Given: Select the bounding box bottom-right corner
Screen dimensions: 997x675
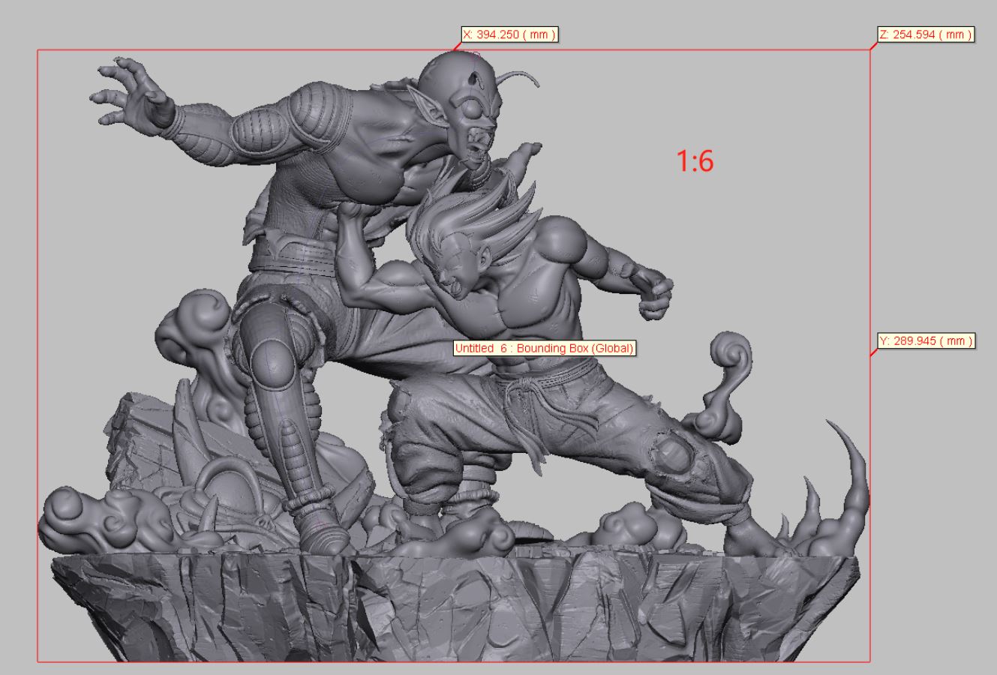Looking at the screenshot, I should (869, 661).
